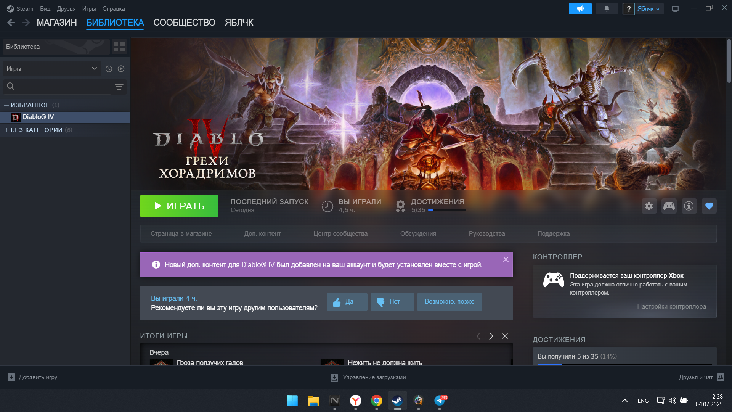Choose Нет for recommendation
732x412 pixels.
[x=392, y=302]
